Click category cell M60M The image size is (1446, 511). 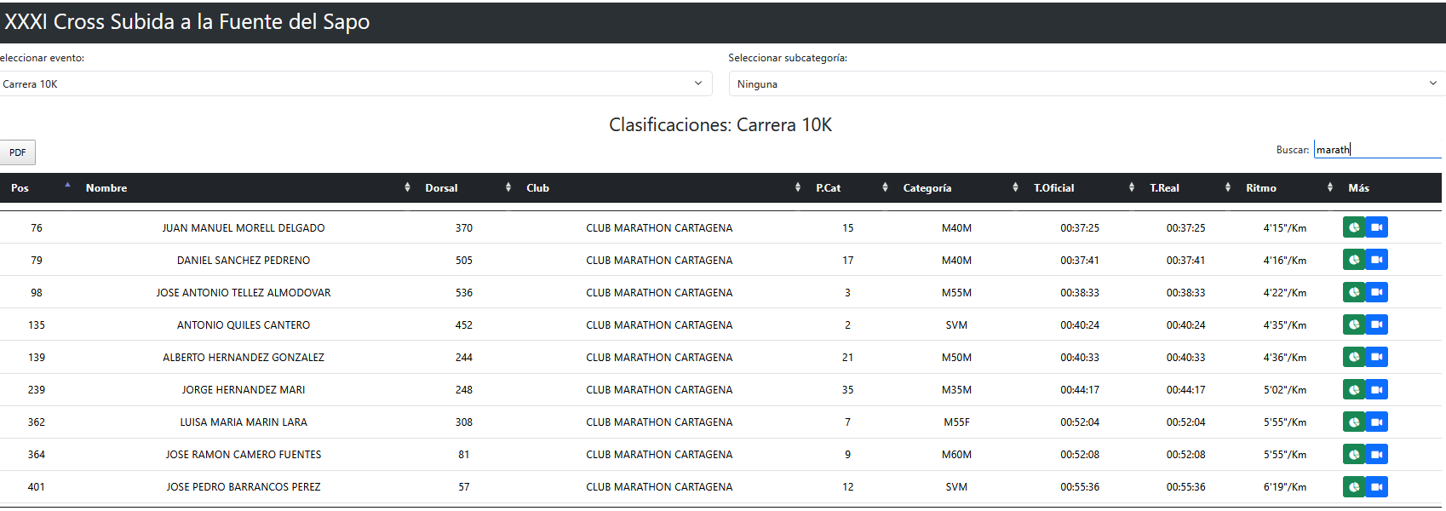point(956,455)
